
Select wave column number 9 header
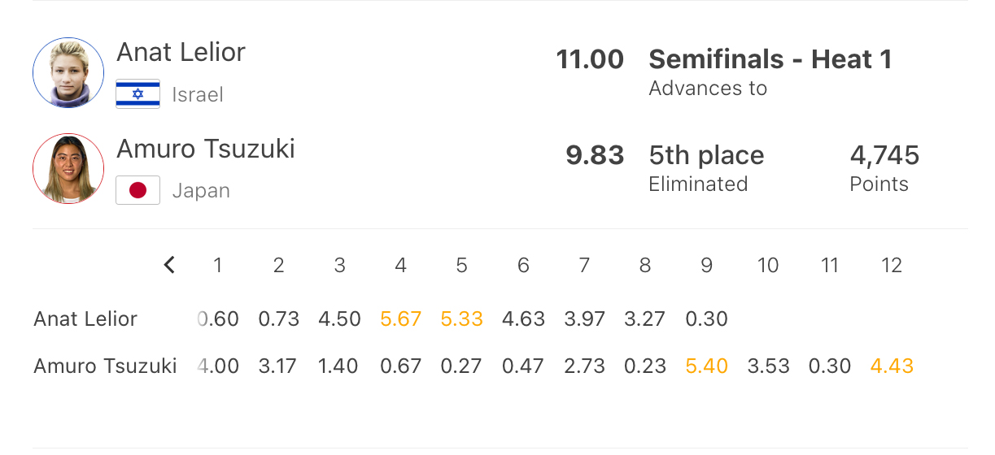pyautogui.click(x=706, y=265)
